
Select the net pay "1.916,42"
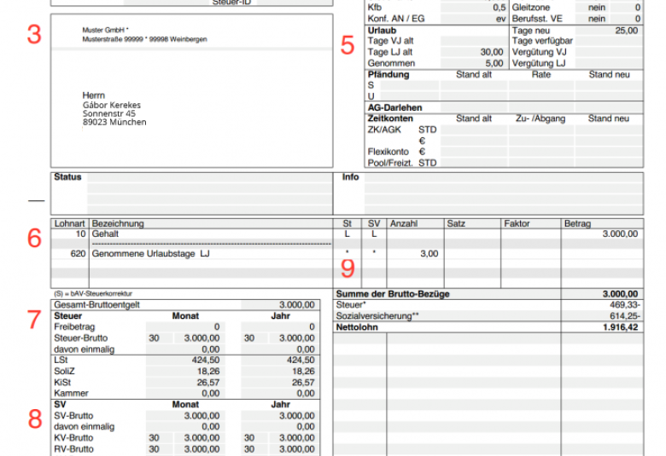[620, 327]
